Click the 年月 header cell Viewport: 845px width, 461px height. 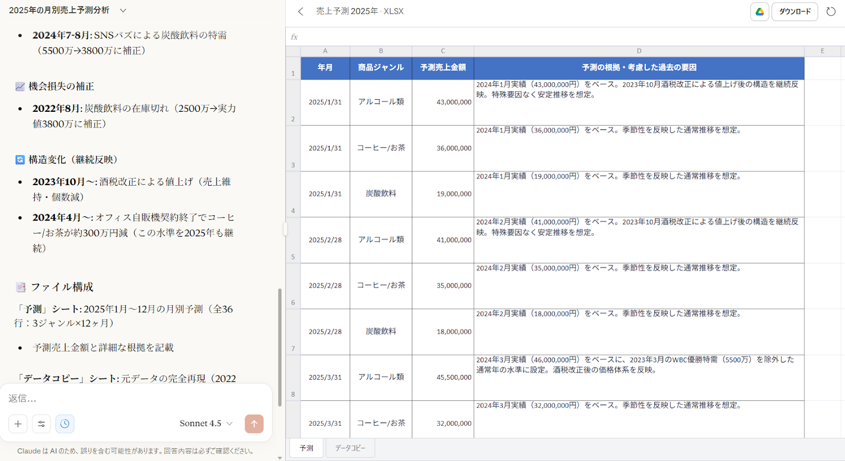325,68
